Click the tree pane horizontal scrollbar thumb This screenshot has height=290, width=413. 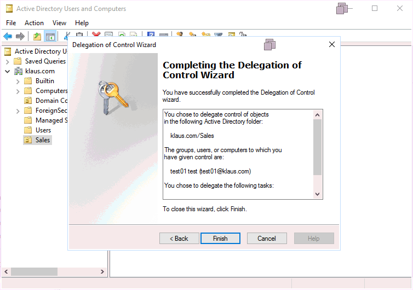point(34,271)
